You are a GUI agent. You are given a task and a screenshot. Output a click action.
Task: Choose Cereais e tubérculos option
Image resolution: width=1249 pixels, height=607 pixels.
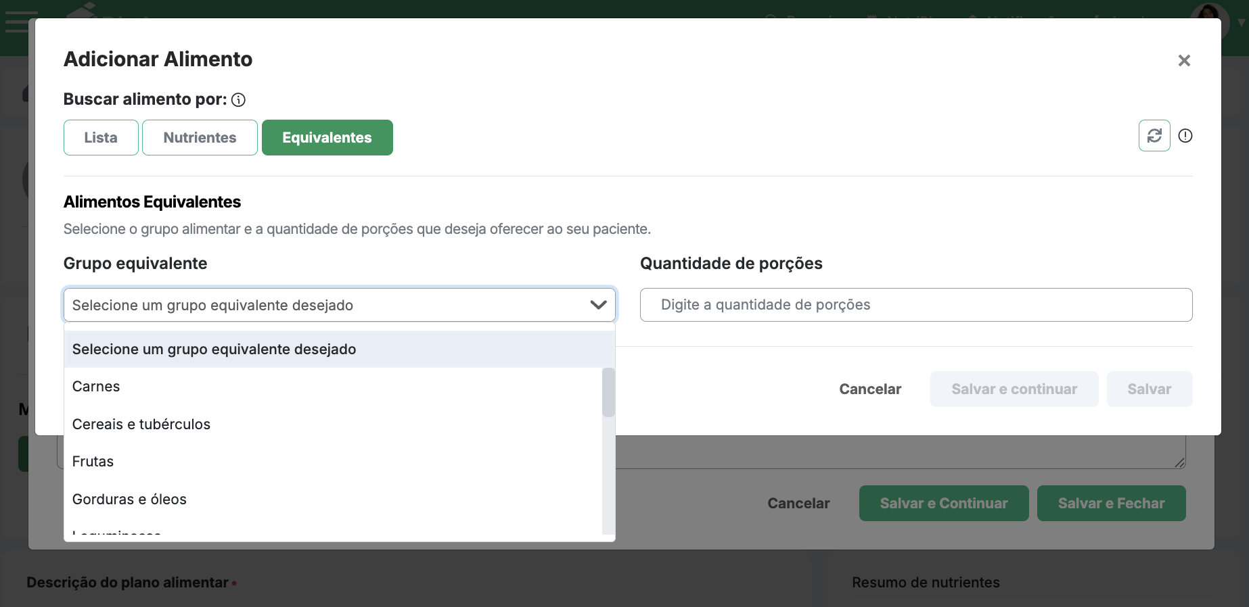(x=141, y=424)
